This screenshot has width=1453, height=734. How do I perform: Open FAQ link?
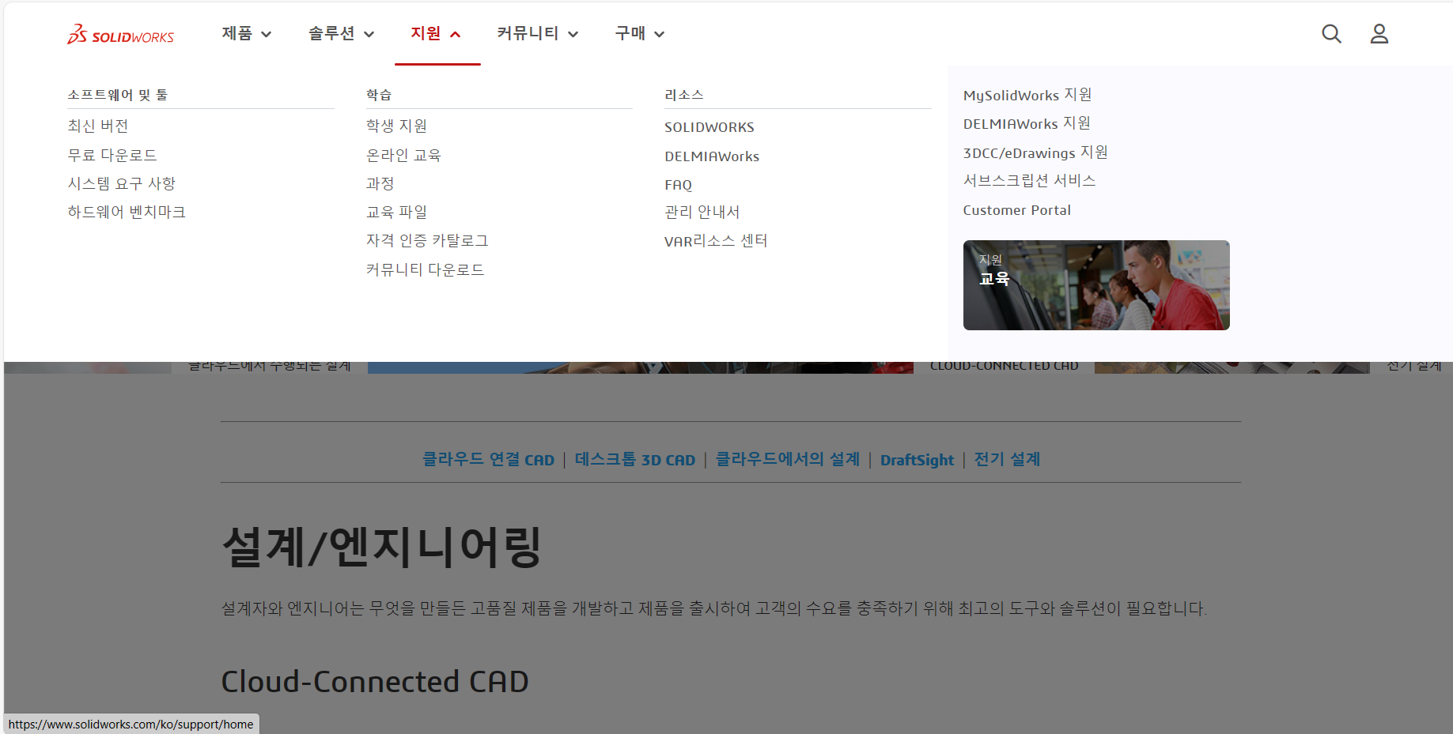coord(679,185)
